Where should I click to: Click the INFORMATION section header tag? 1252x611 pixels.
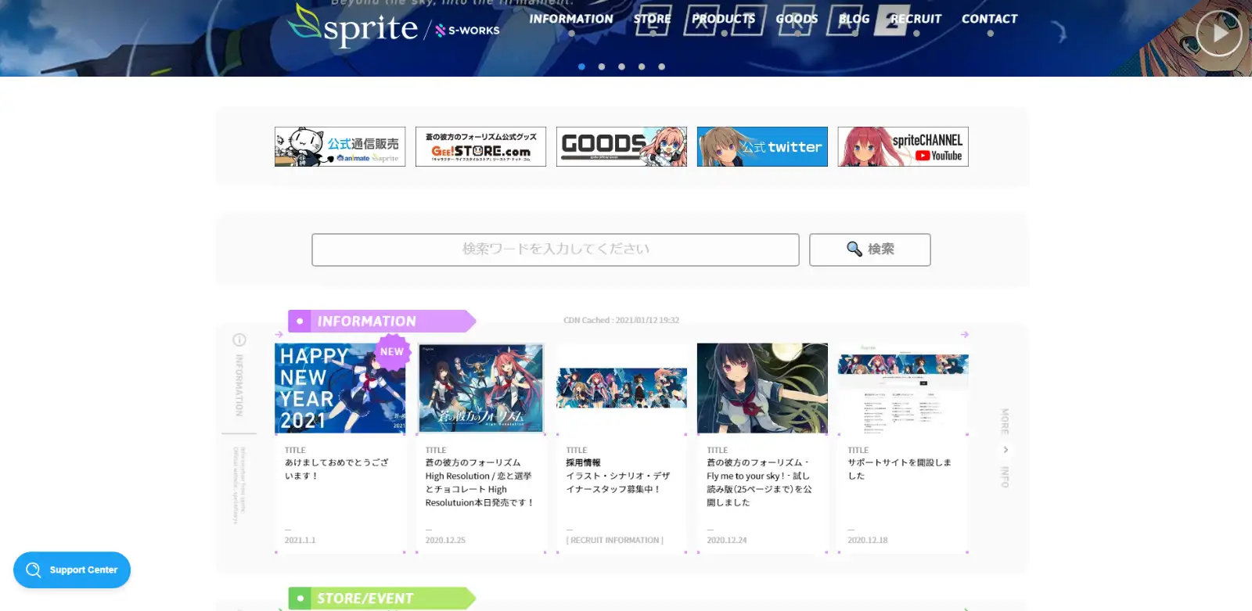(x=382, y=322)
